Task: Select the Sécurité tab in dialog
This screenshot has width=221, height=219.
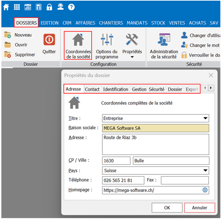Action: pos(156,90)
